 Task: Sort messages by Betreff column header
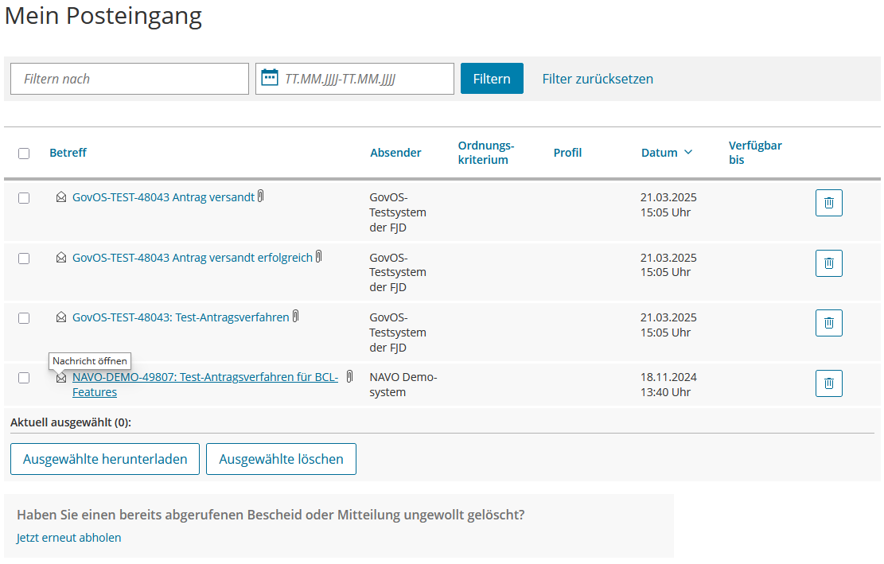pos(68,153)
